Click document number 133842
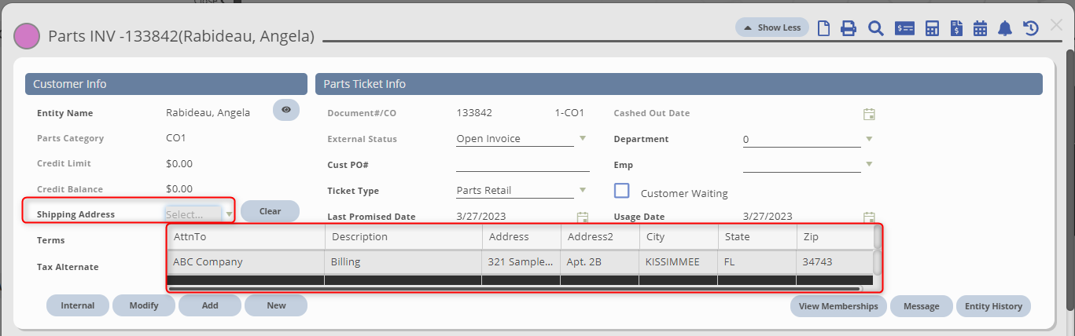The width and height of the screenshot is (1075, 336). click(474, 113)
